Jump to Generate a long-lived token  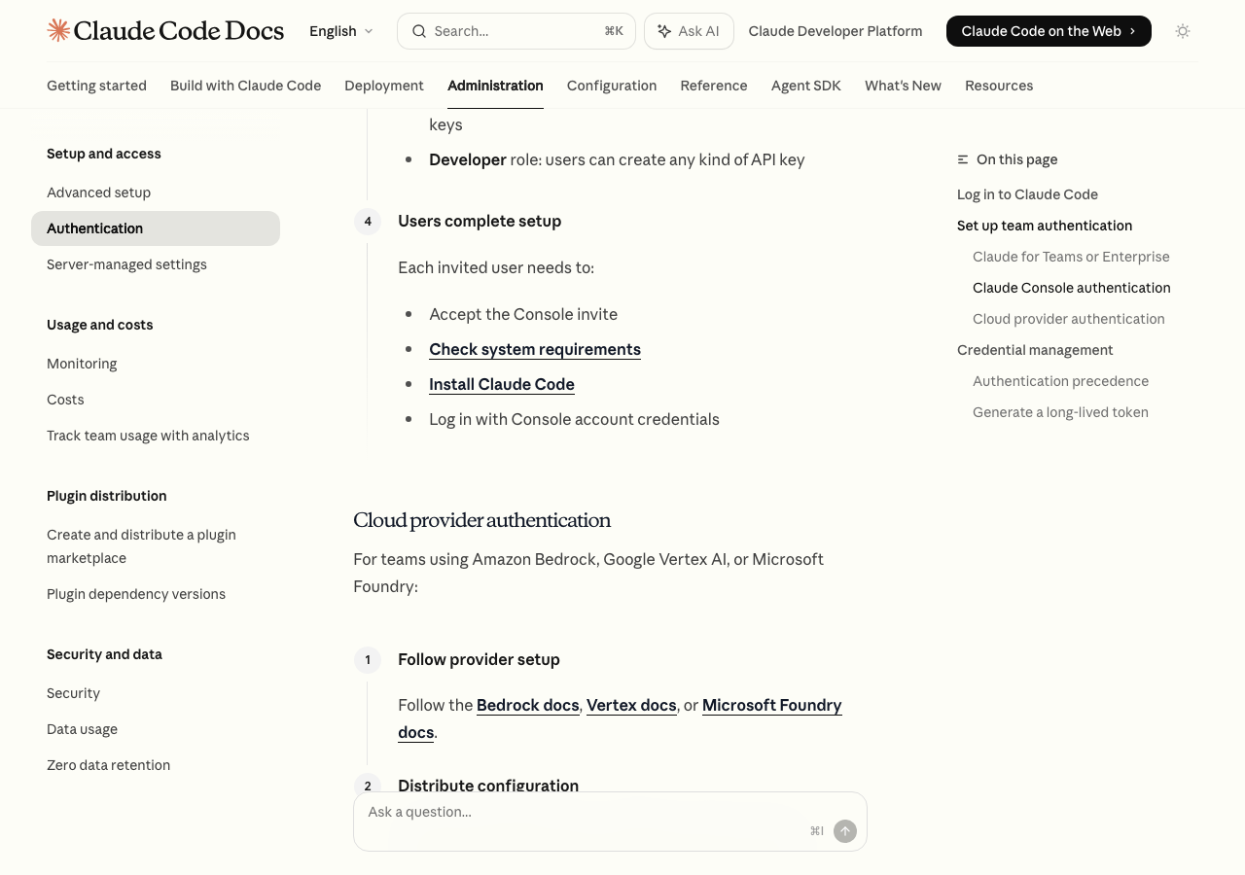[1060, 412]
